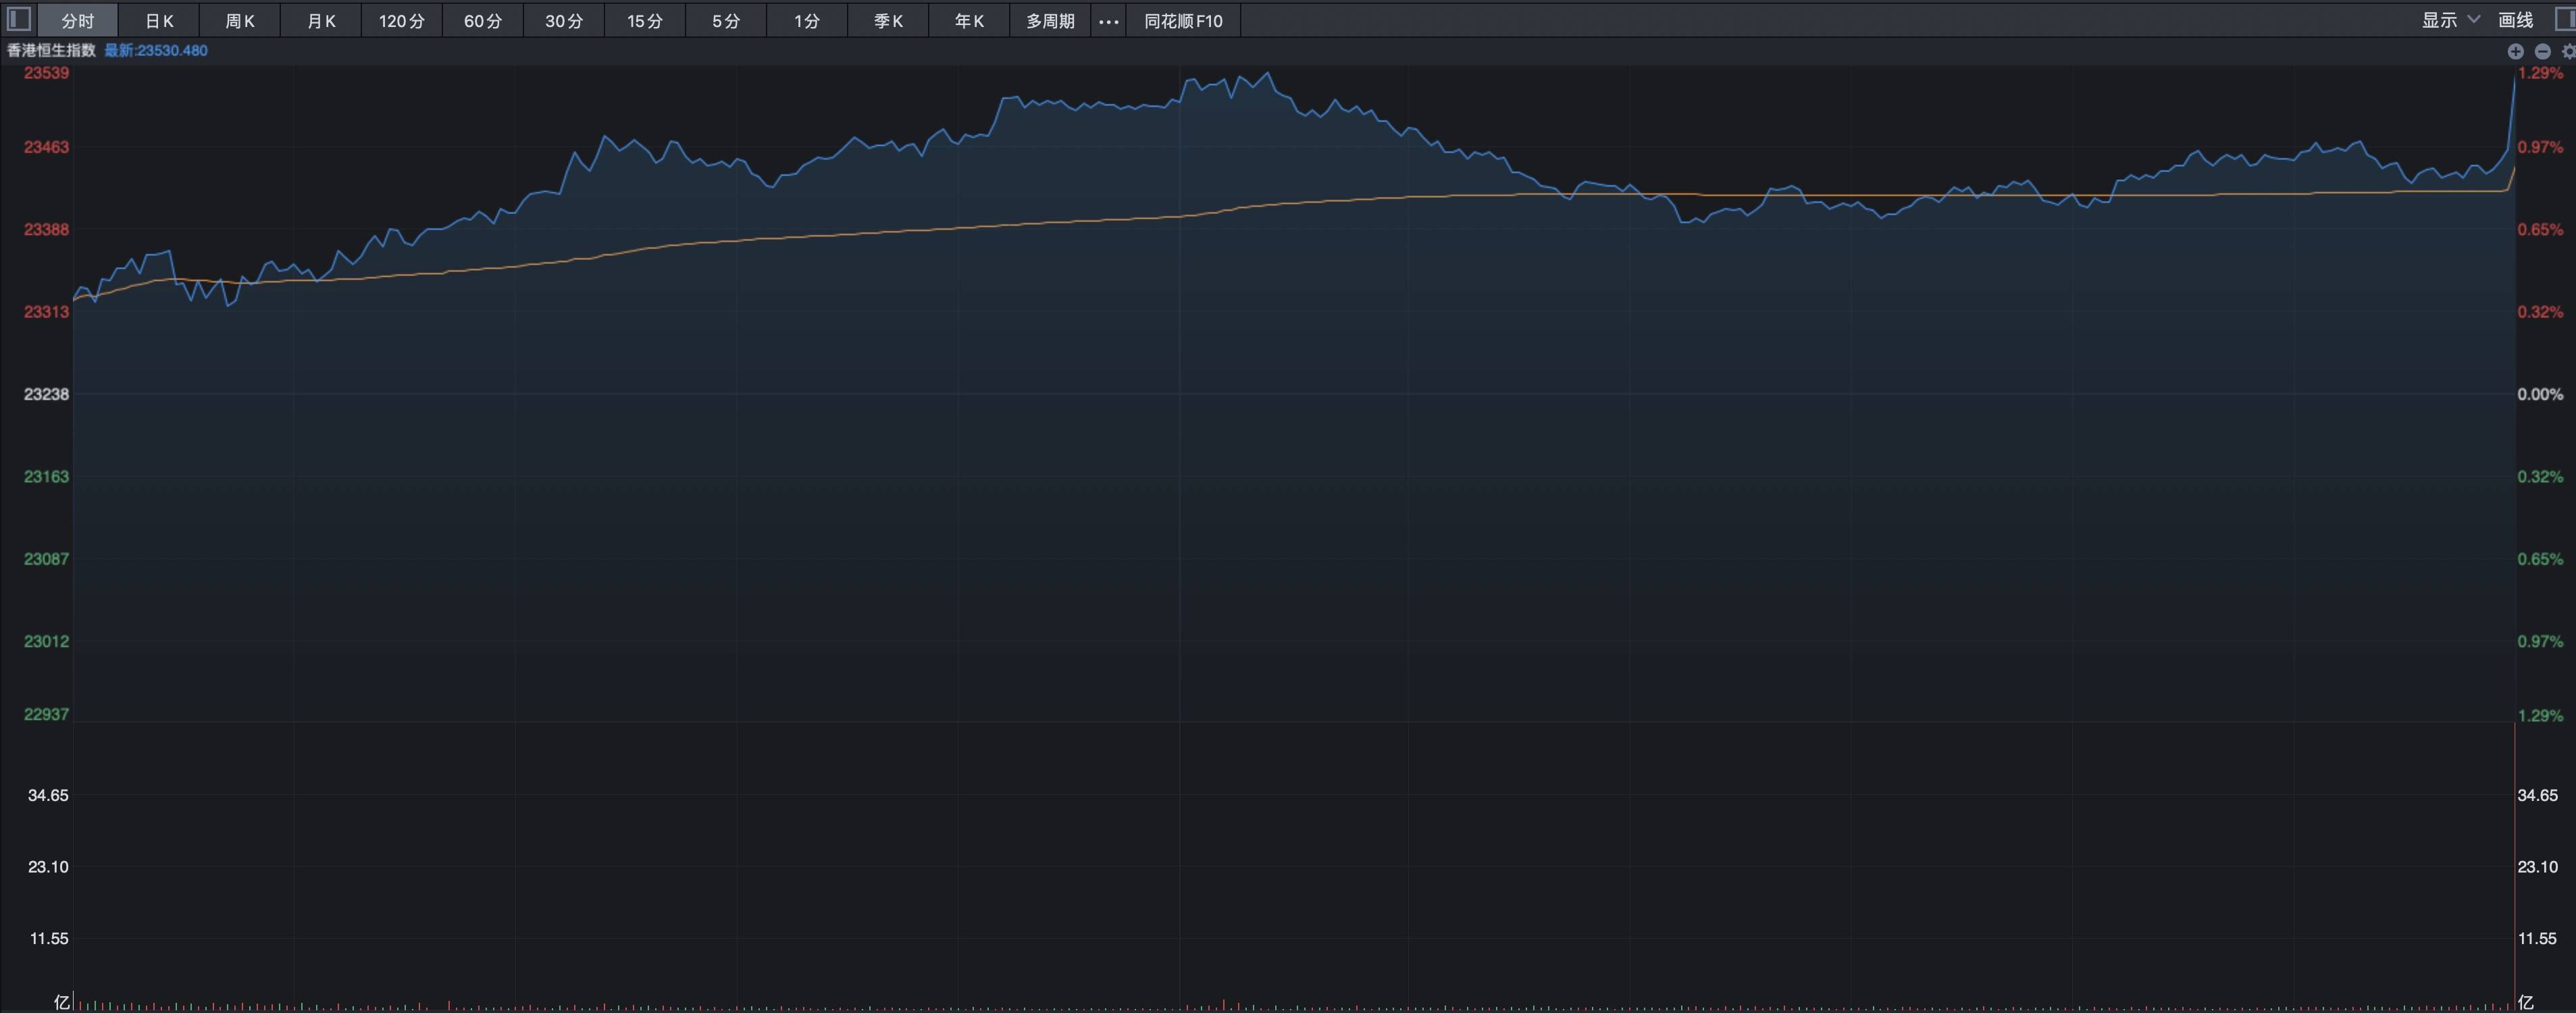The image size is (2576, 1013).
Task: Open 同花顺F10 company info
Action: pyautogui.click(x=1183, y=21)
